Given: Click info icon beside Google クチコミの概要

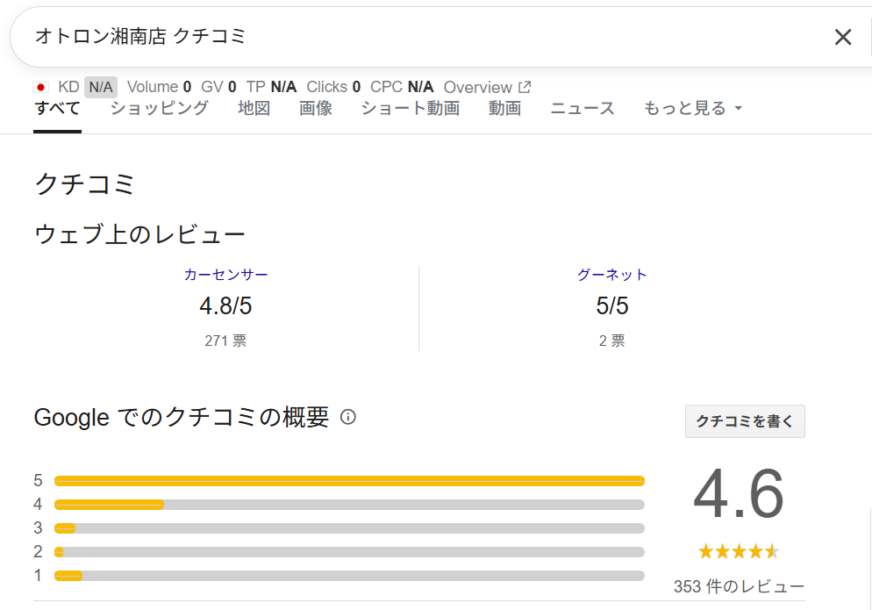Looking at the screenshot, I should tap(347, 417).
